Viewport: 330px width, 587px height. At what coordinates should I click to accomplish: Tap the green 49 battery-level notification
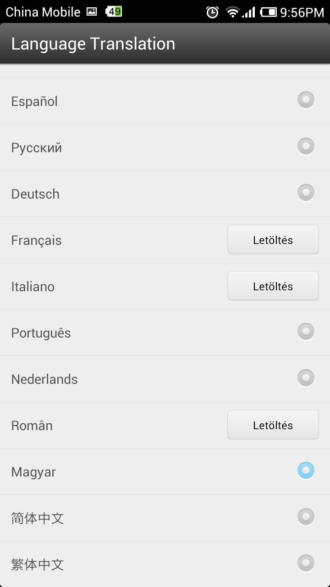pyautogui.click(x=113, y=12)
